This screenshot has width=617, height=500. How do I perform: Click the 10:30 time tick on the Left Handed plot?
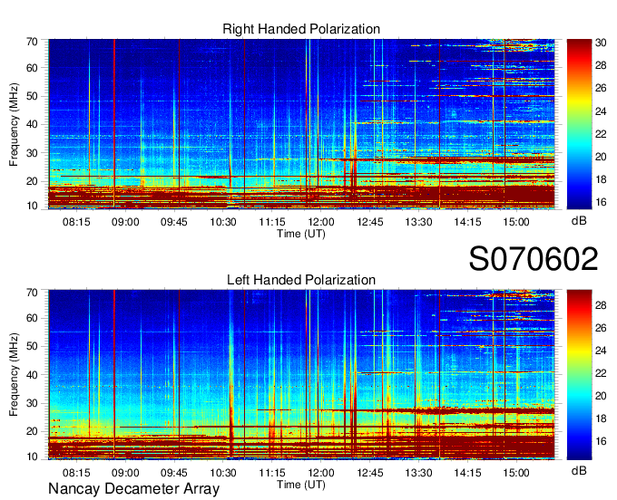[x=223, y=473]
